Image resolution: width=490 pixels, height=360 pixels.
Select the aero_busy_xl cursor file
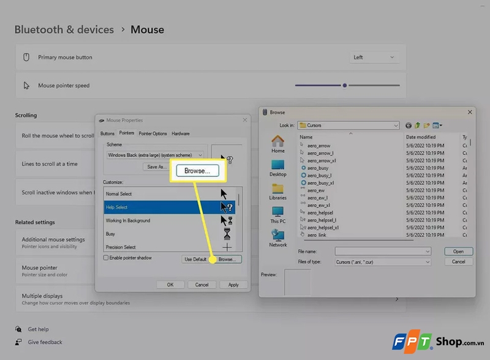(320, 183)
